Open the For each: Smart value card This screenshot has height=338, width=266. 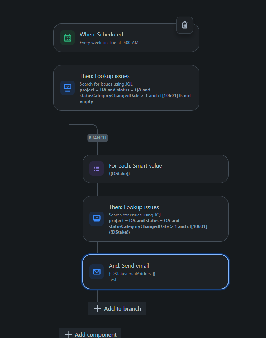(x=155, y=169)
